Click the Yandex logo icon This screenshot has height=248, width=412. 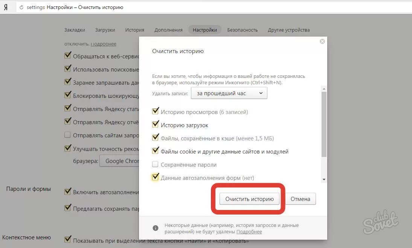click(x=6, y=8)
